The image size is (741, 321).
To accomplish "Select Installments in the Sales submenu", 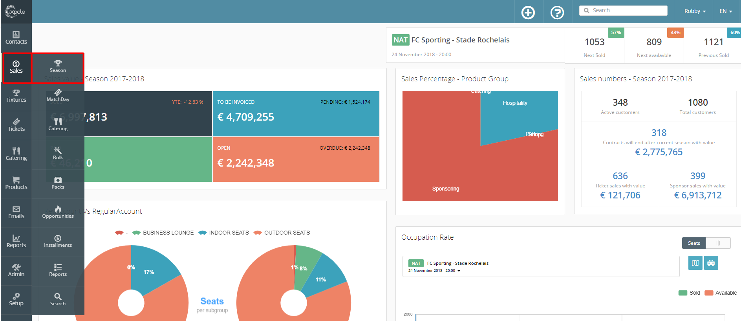I will point(58,242).
